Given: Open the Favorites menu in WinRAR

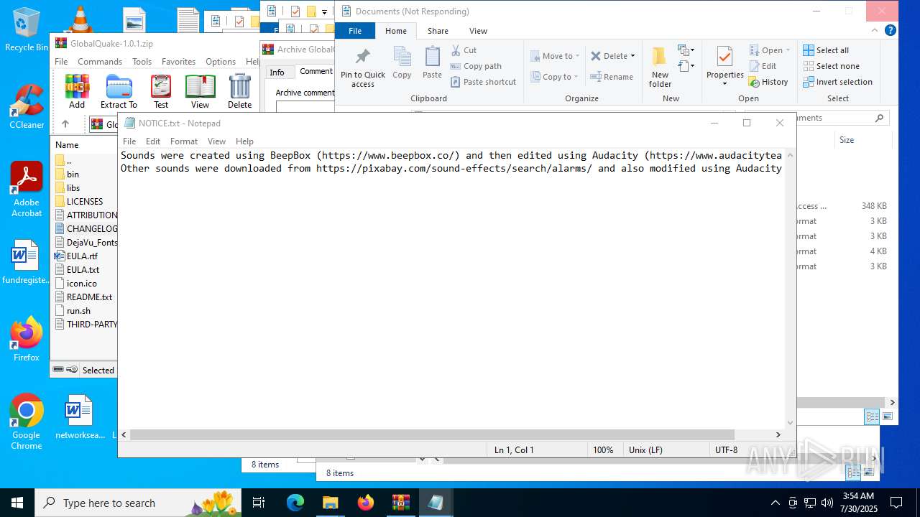Looking at the screenshot, I should (178, 62).
